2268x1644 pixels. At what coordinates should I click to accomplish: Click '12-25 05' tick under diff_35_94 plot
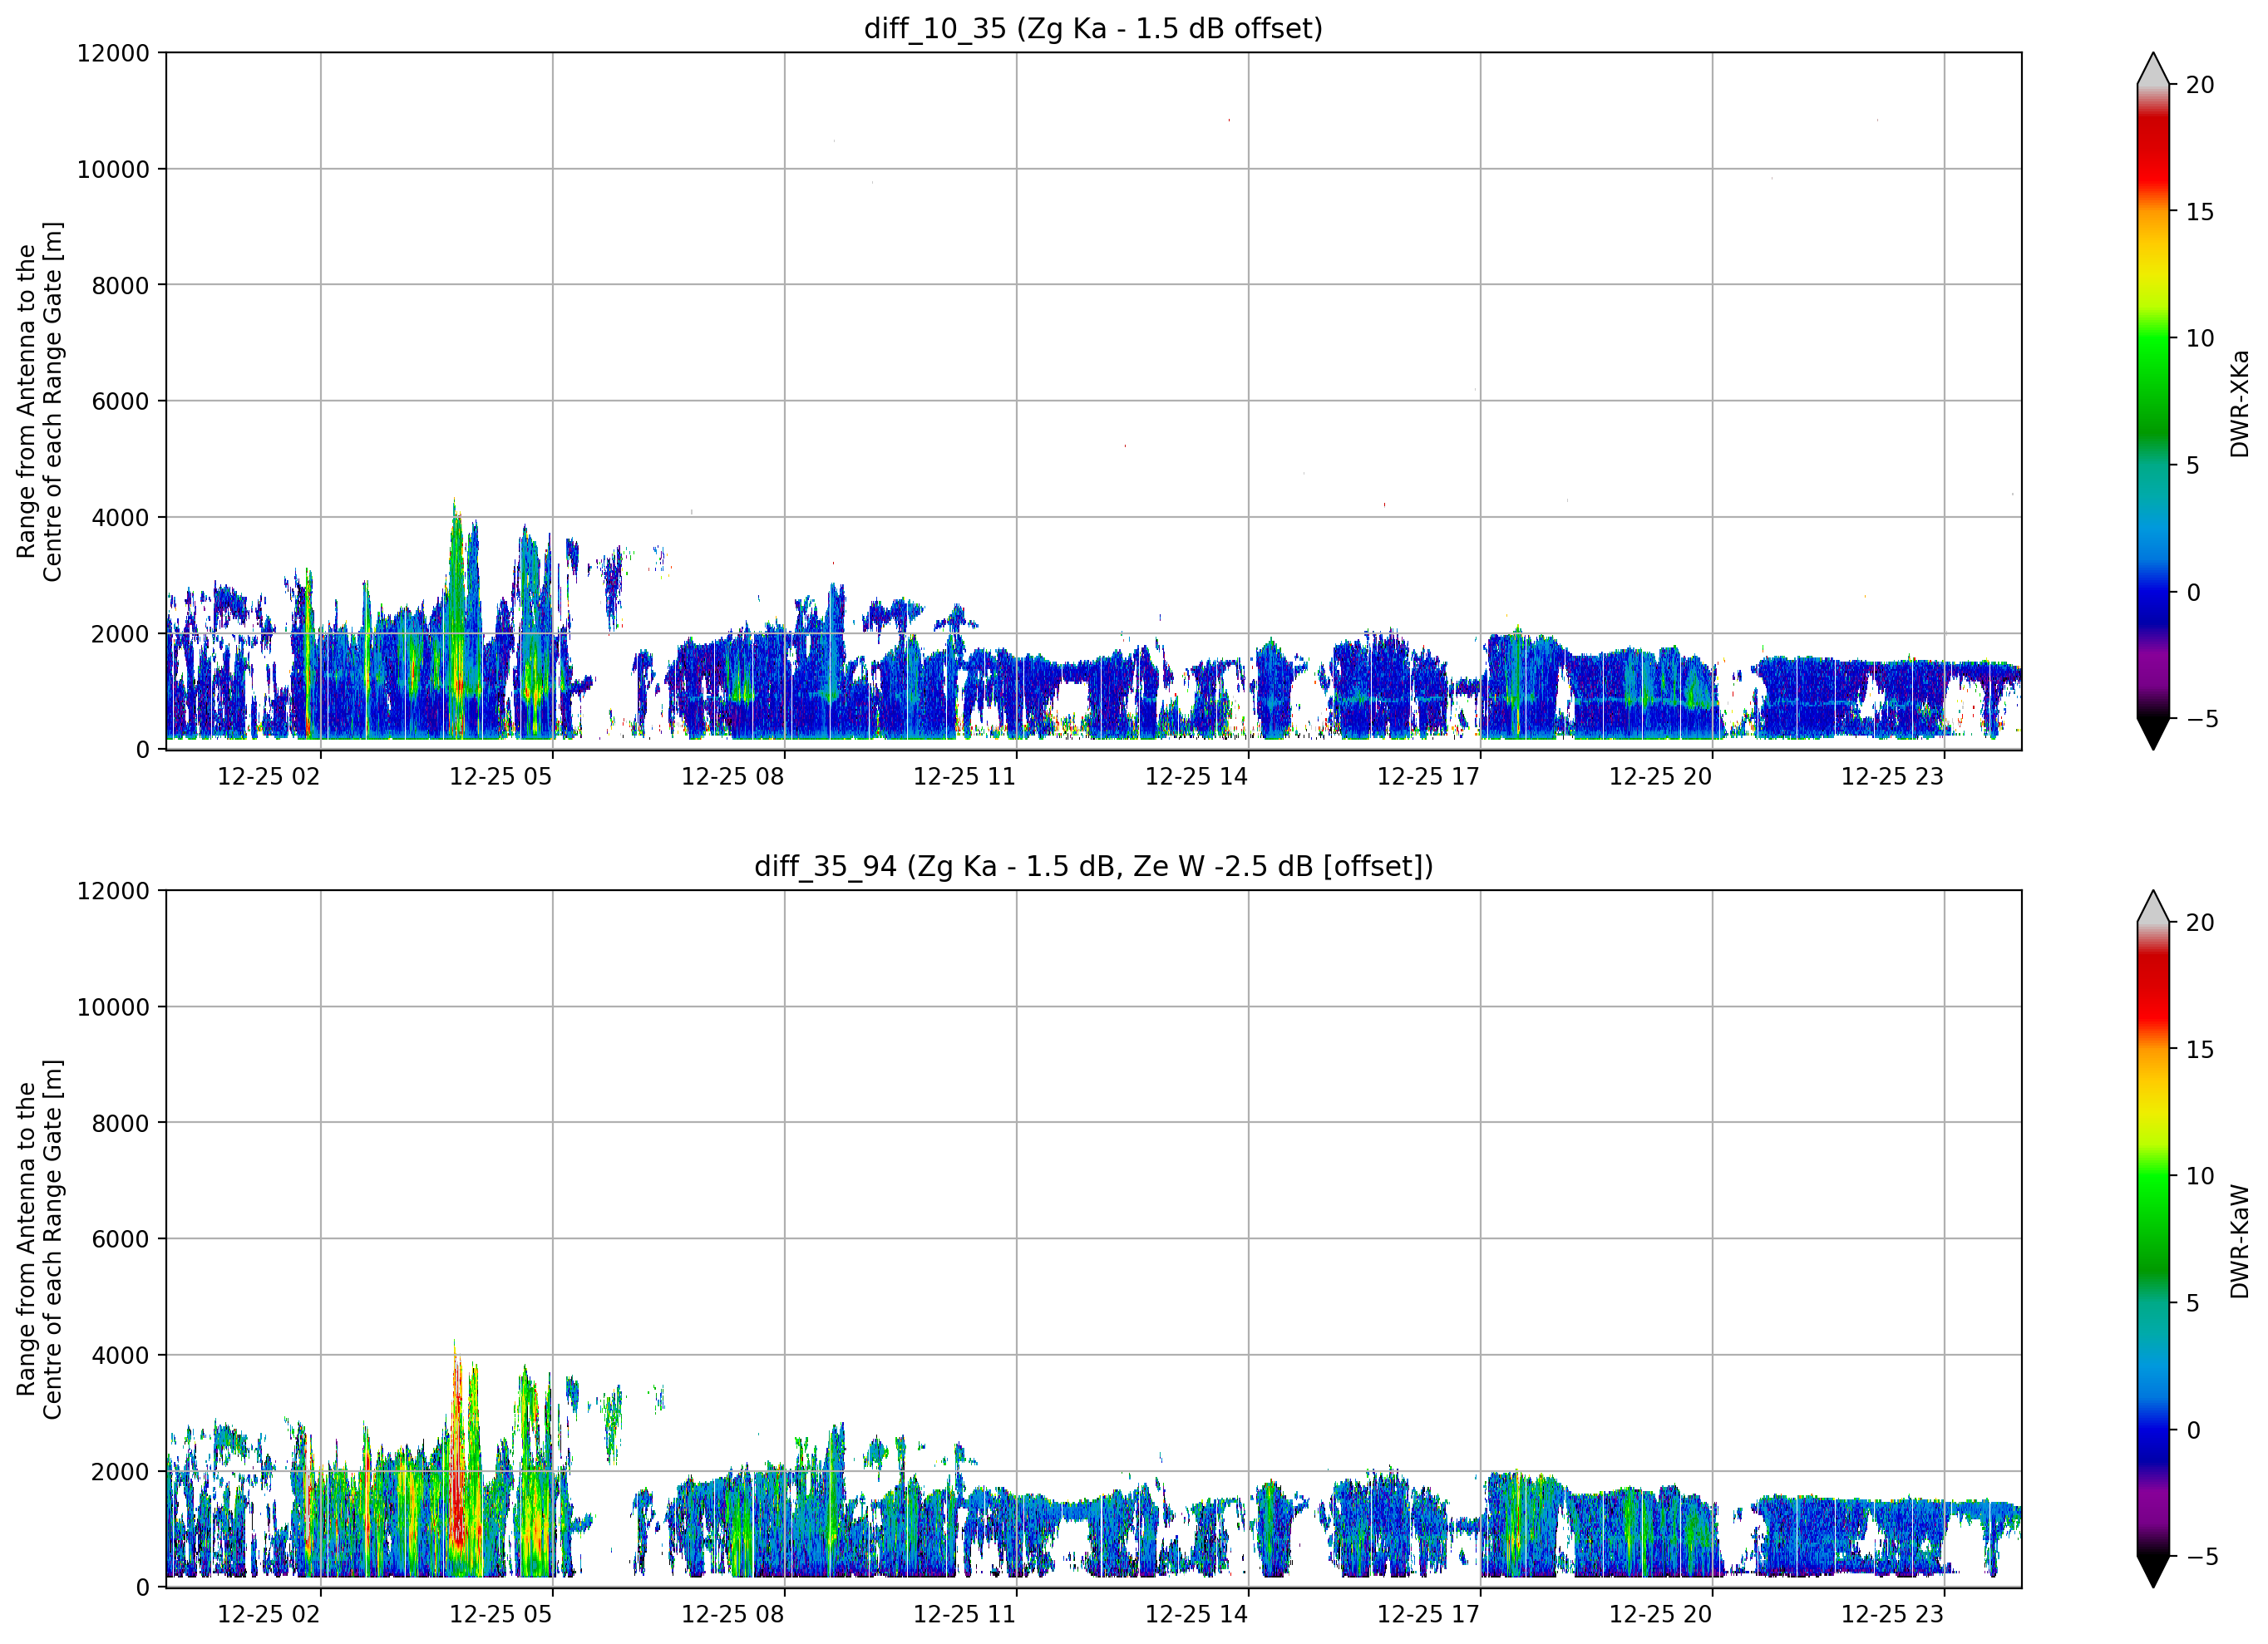click(500, 1614)
